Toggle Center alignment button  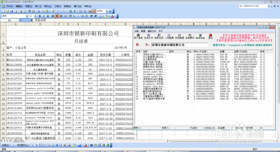pos(57,16)
